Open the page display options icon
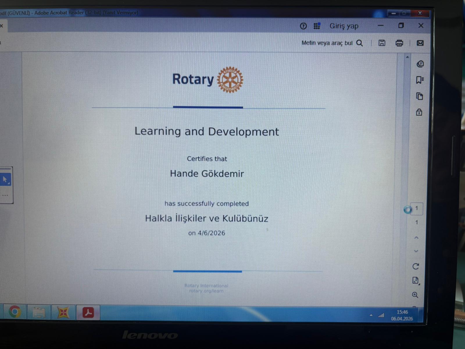The height and width of the screenshot is (349, 465). [416, 280]
